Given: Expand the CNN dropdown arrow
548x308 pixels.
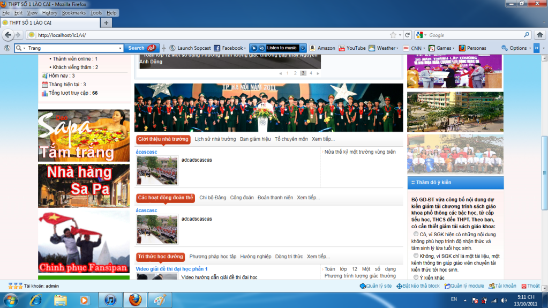Looking at the screenshot, I should 424,48.
